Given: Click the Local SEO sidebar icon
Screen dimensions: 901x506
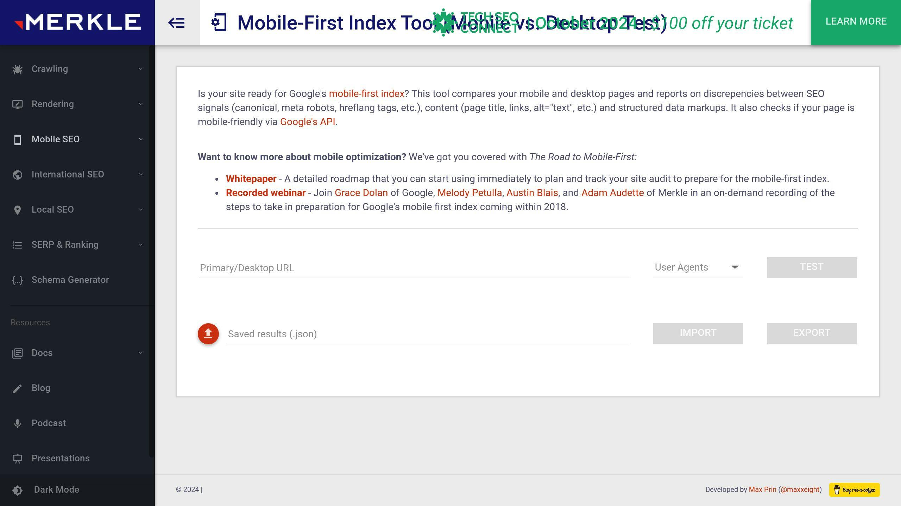Looking at the screenshot, I should [x=18, y=209].
